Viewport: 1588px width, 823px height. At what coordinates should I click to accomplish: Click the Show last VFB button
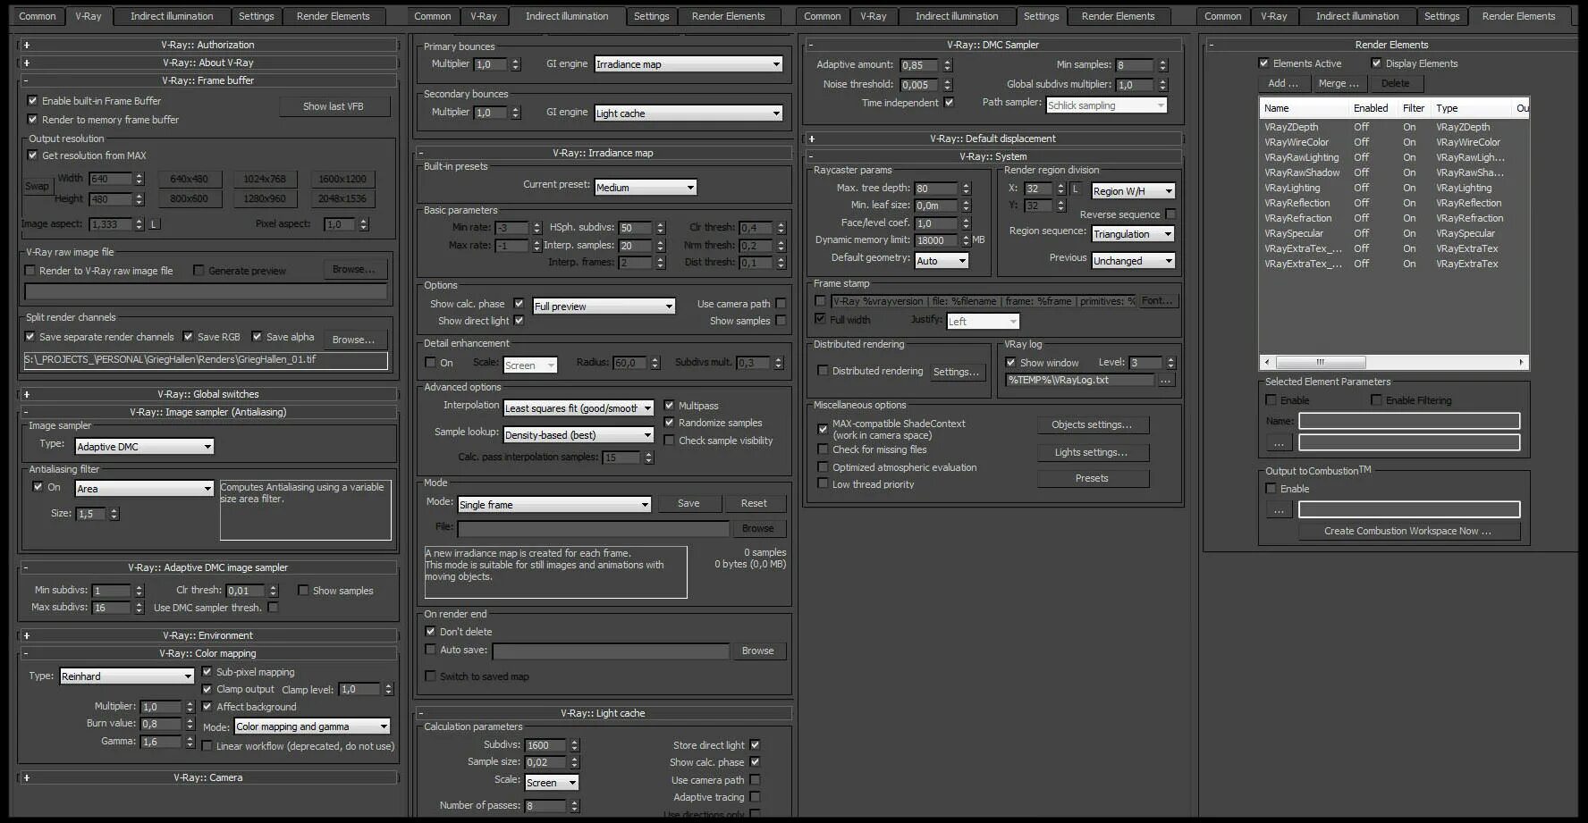coord(334,106)
